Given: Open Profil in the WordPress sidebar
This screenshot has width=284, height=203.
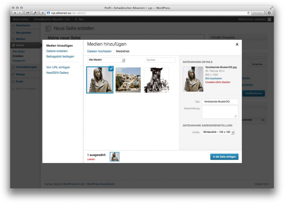Looking at the screenshot, I should coord(19,82).
